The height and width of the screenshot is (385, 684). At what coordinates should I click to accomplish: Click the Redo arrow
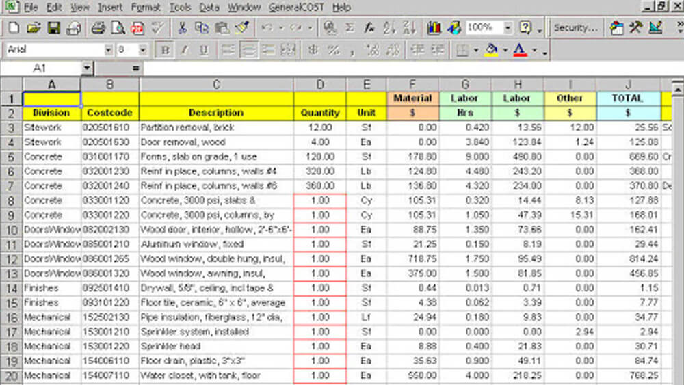(x=296, y=28)
